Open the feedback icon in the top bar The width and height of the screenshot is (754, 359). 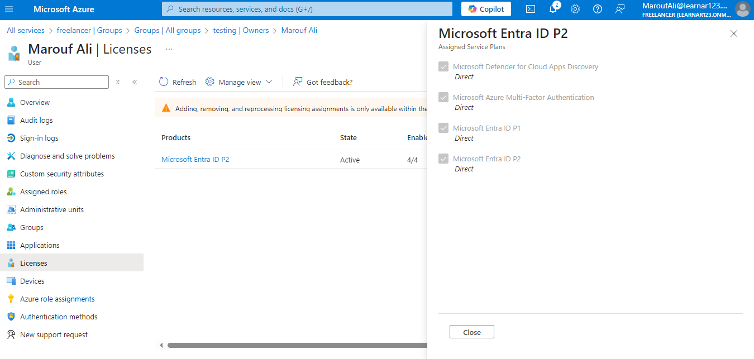point(619,9)
